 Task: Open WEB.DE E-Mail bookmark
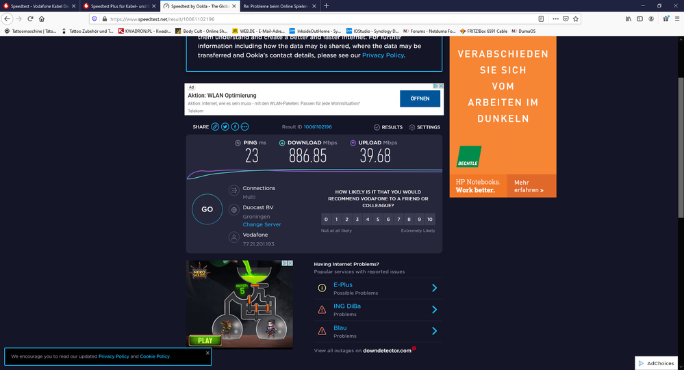258,31
